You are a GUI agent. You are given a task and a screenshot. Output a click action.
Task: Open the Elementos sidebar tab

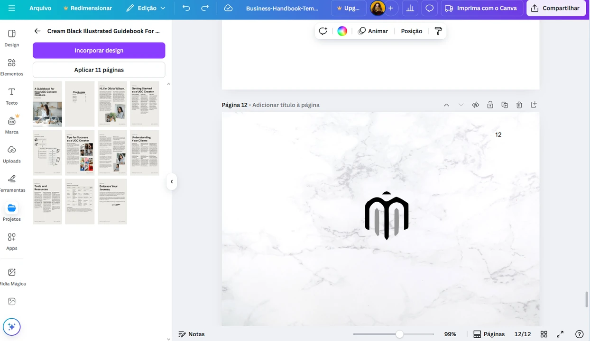pos(12,67)
